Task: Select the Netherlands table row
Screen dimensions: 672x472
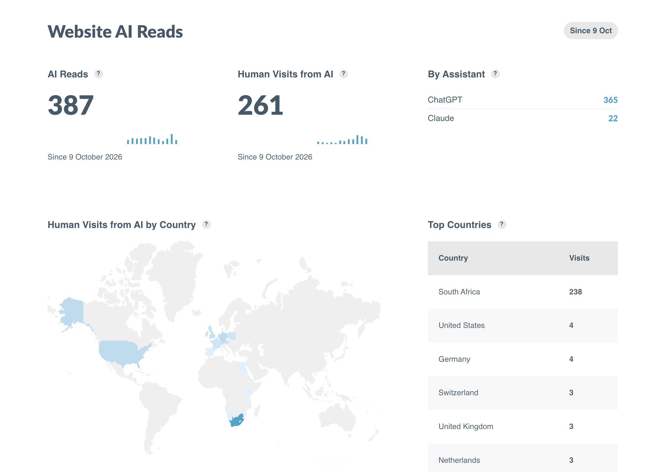Action: click(x=523, y=458)
